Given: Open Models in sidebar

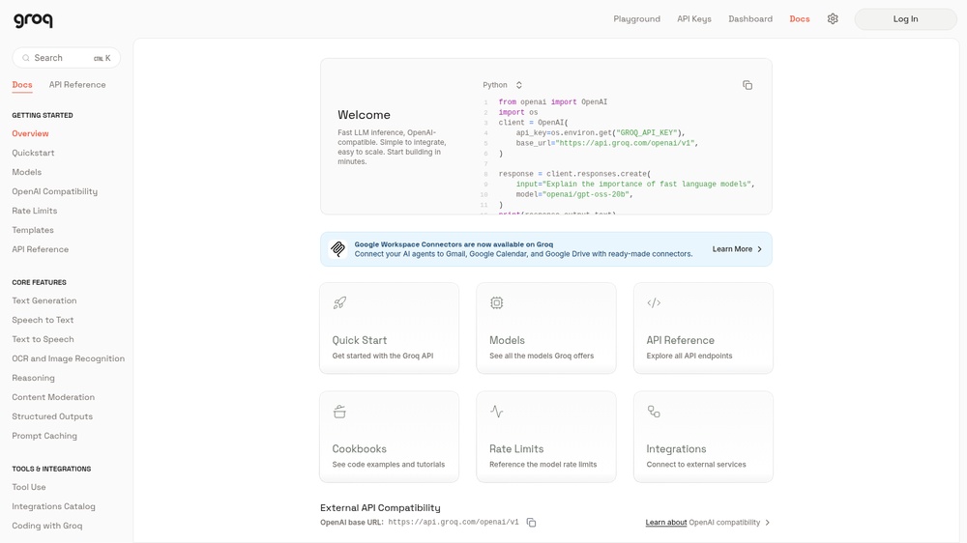Looking at the screenshot, I should 26,172.
